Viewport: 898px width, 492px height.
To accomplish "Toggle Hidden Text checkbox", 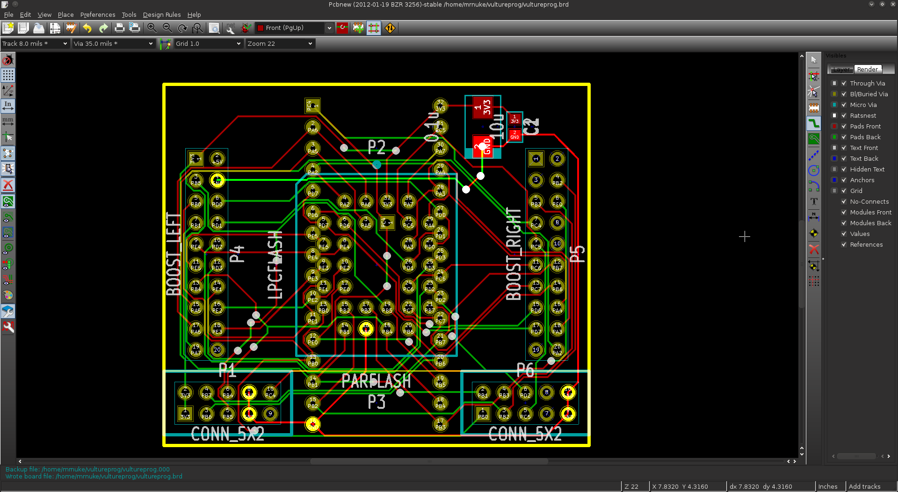I will click(x=844, y=169).
